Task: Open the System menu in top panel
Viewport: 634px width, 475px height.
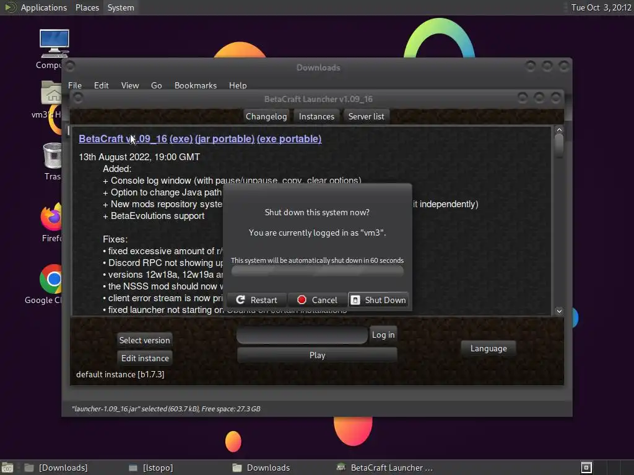Action: coord(121,7)
